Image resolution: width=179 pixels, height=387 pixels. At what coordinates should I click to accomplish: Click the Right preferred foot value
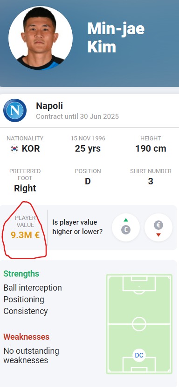tap(25, 188)
